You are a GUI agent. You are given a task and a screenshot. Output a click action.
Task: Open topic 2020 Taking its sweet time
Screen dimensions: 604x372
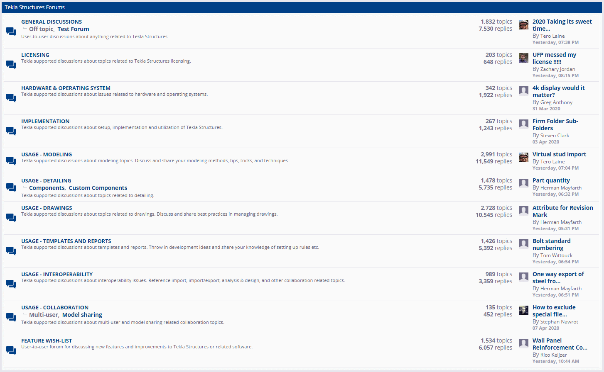tap(562, 25)
